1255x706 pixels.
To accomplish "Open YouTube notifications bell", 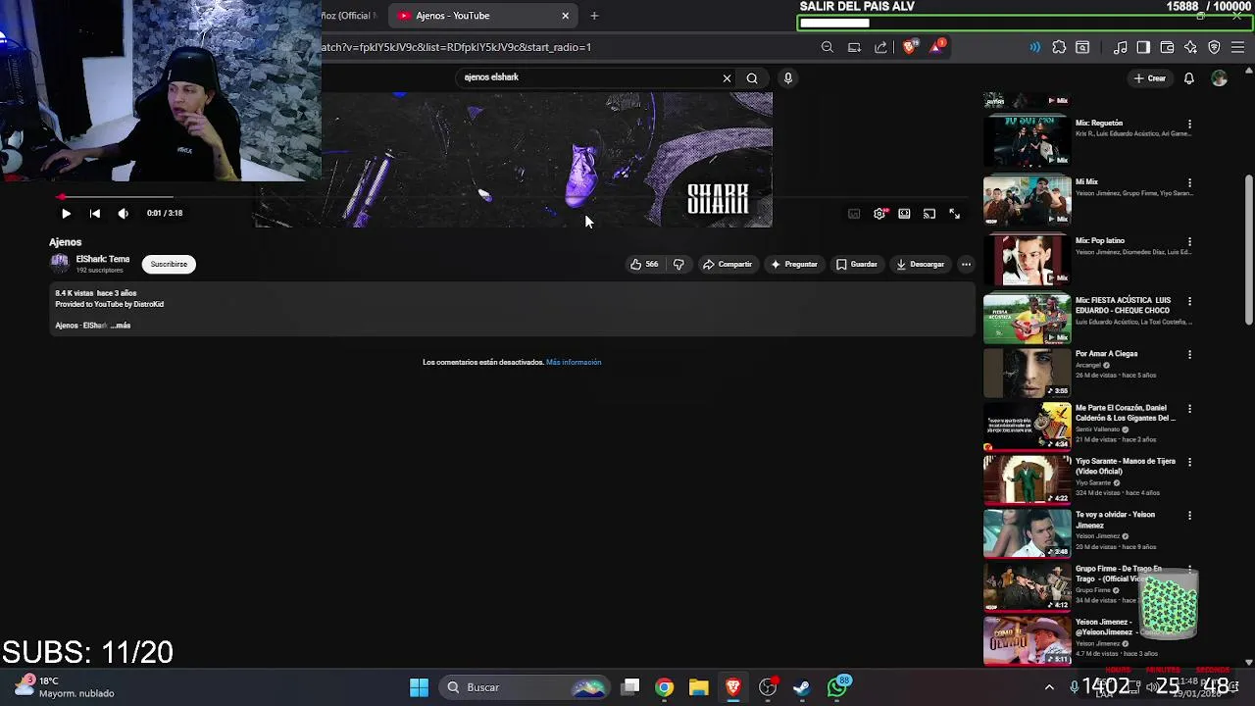I will pos(1188,78).
